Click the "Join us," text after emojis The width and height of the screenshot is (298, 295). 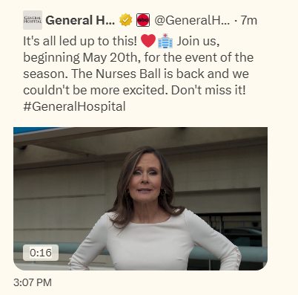(x=198, y=42)
